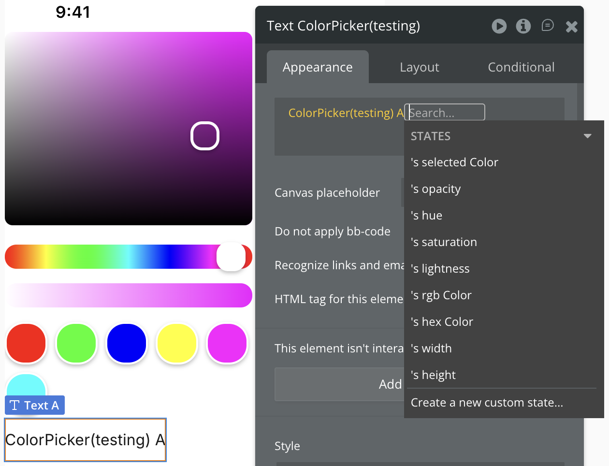609x466 pixels.
Task: Choose 's selected Color state option
Action: [x=454, y=162]
